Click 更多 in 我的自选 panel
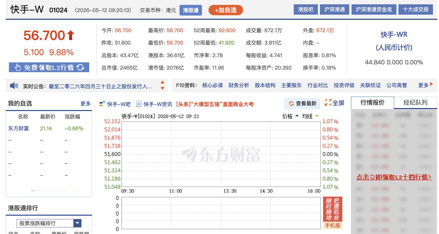Image resolution: width=439 pixels, height=234 pixels. click(x=85, y=103)
